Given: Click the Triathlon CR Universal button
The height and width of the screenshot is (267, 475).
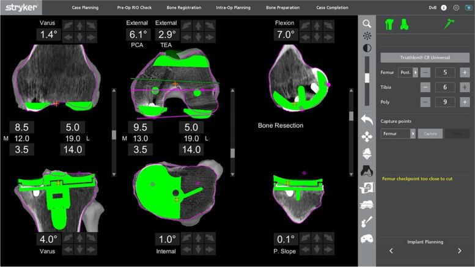Looking at the screenshot, I should (425, 57).
